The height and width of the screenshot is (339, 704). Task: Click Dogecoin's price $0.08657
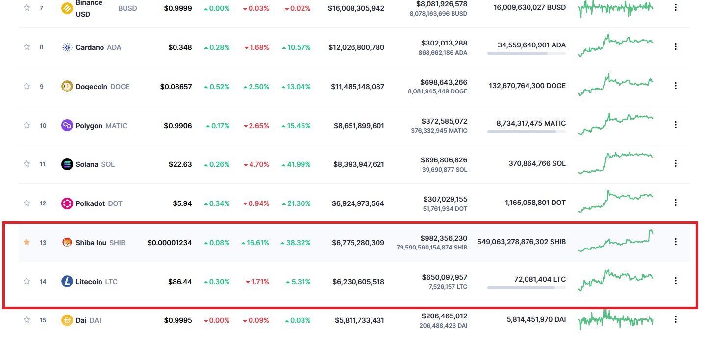(176, 87)
